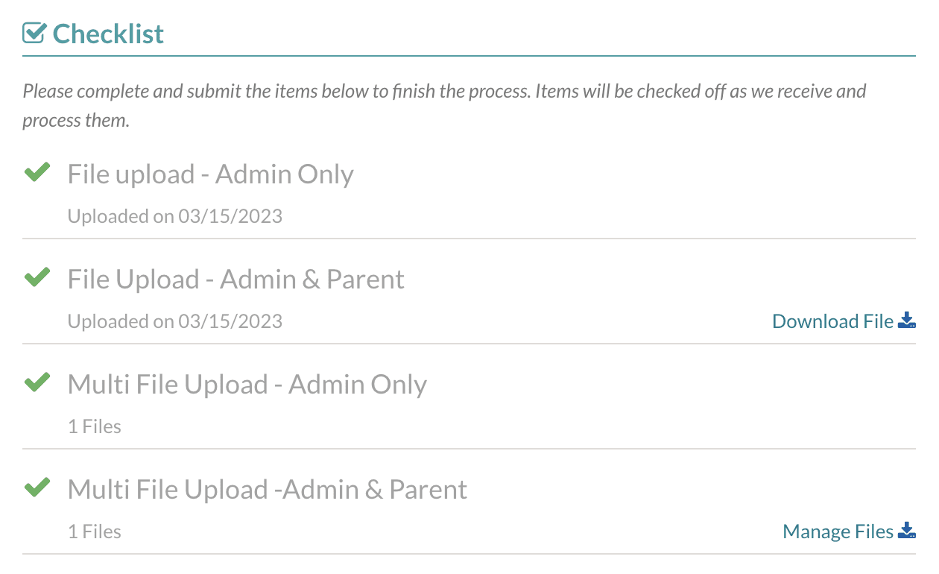939x574 pixels.
Task: Open the Multi File Upload - Admin Only item
Action: pos(247,385)
